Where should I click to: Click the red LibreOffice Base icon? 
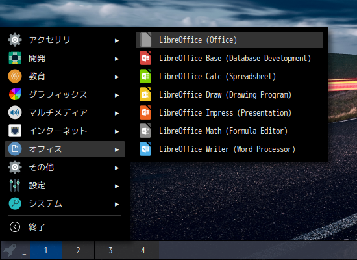(x=145, y=58)
